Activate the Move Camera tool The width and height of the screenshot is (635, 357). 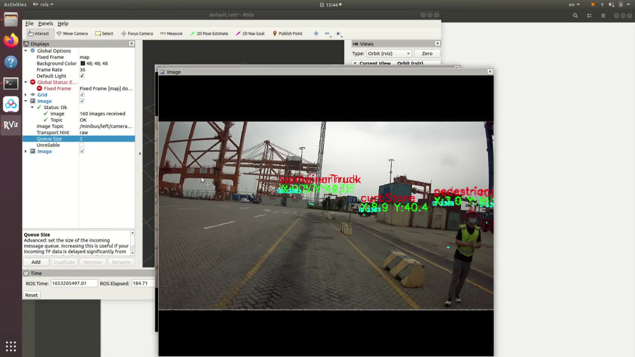[72, 34]
